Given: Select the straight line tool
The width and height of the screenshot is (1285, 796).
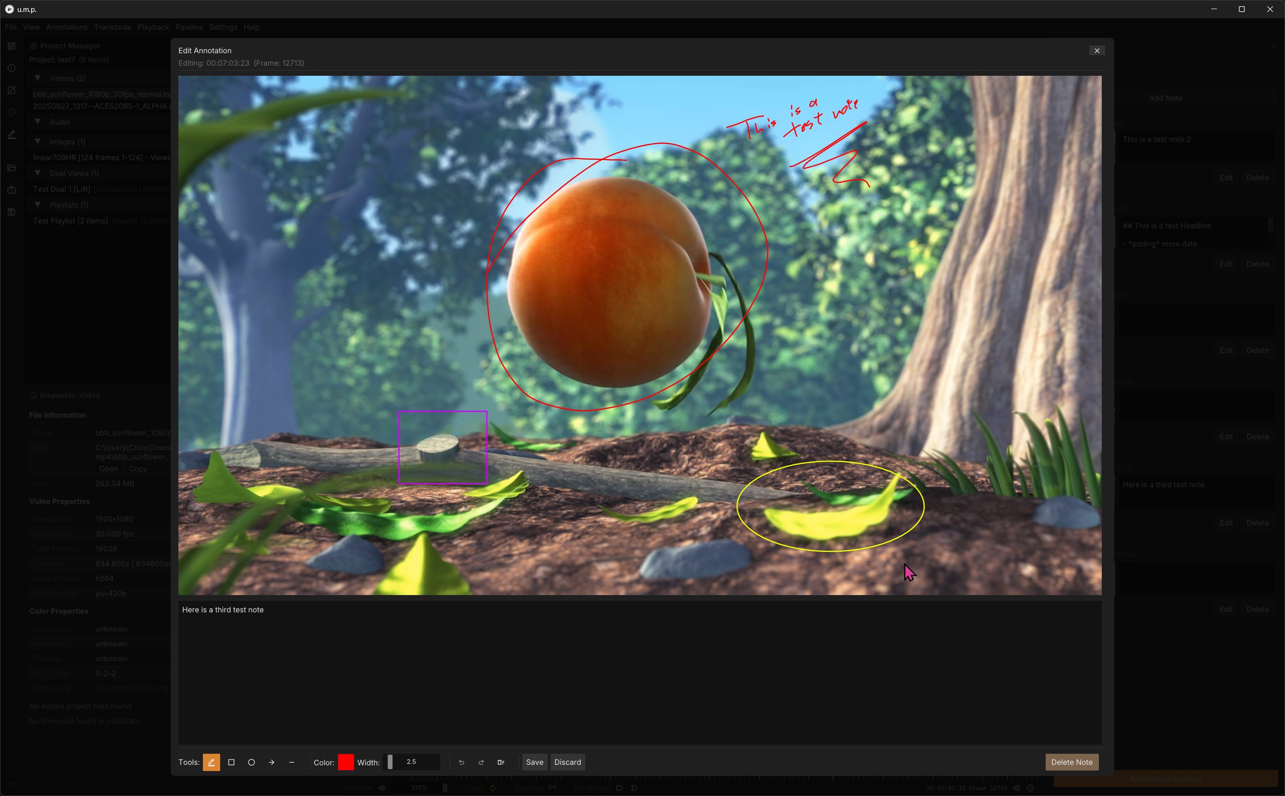Looking at the screenshot, I should click(x=292, y=762).
